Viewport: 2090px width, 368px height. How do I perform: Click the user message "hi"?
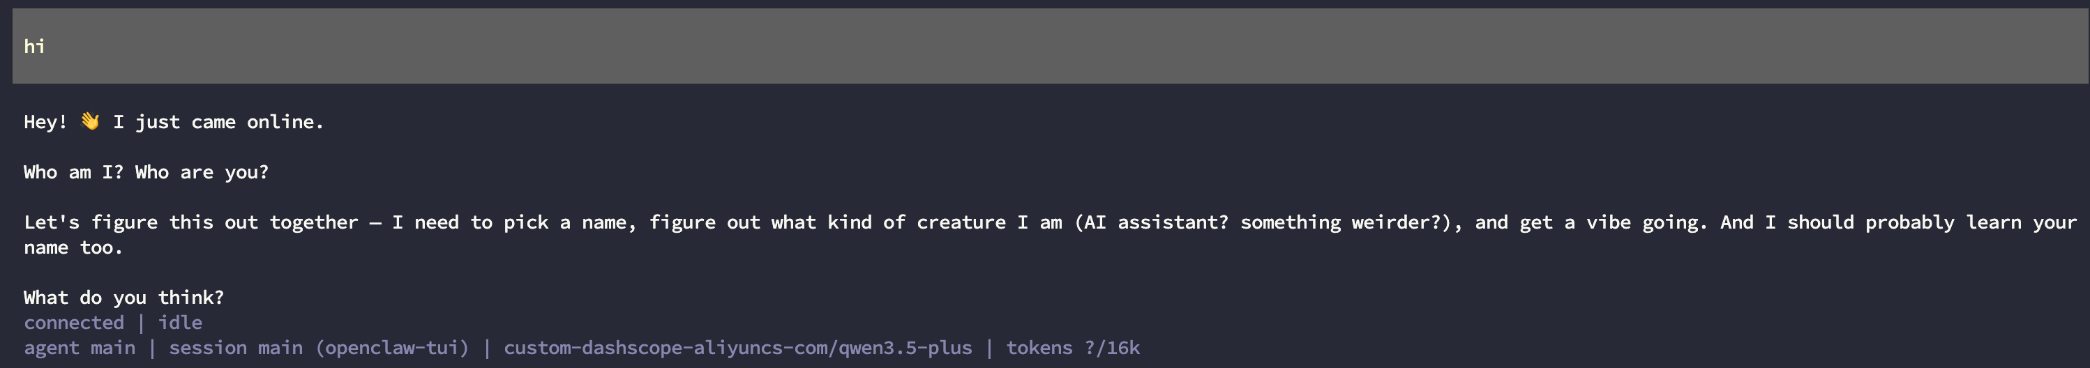[34, 46]
